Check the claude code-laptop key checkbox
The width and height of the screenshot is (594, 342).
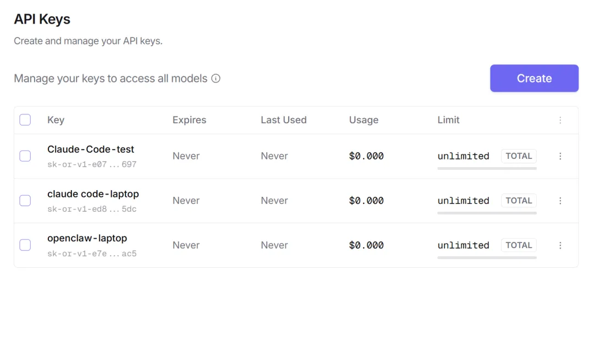pos(25,201)
